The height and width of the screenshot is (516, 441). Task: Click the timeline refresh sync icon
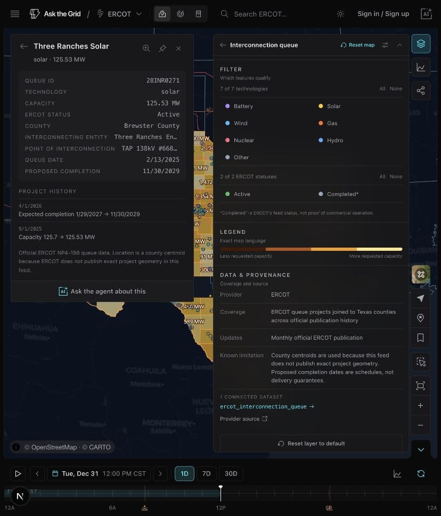(x=421, y=473)
